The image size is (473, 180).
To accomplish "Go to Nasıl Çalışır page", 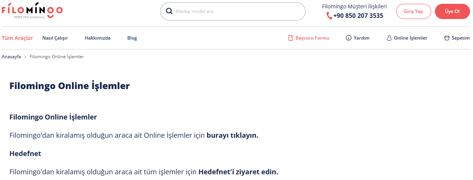I will click(55, 38).
